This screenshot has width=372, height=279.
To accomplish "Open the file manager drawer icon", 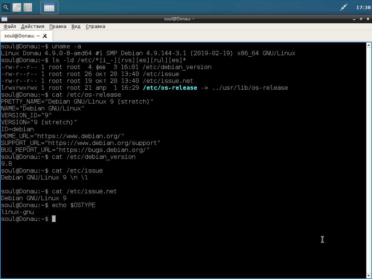I will pos(17,7).
